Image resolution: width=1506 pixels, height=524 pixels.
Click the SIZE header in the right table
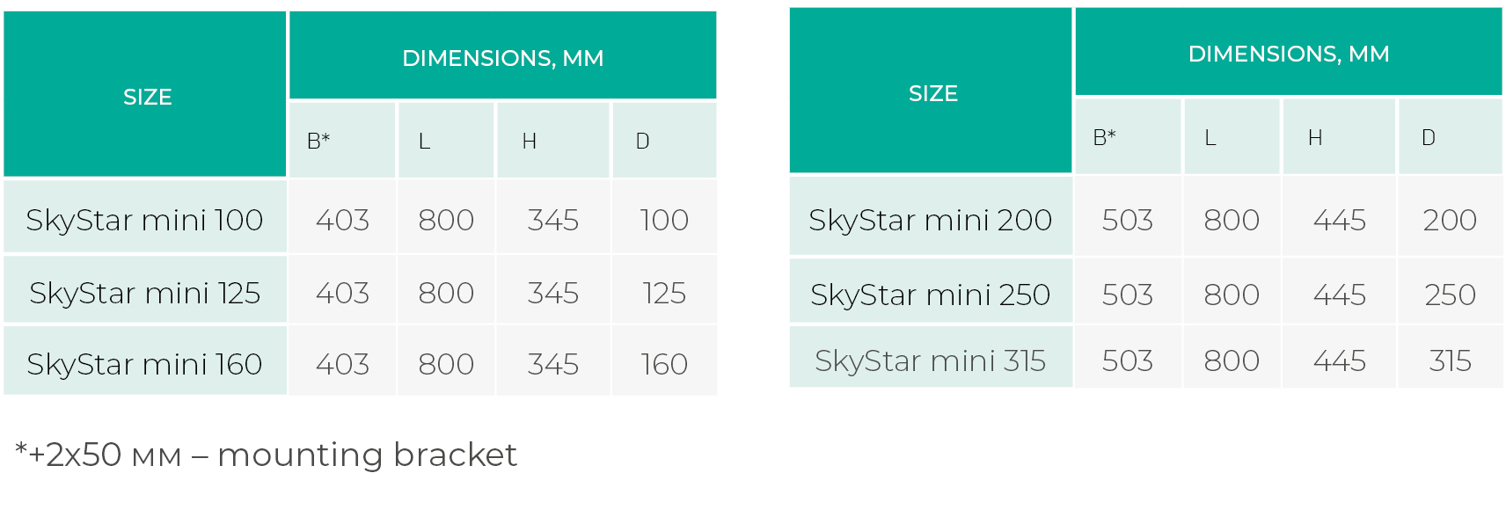[932, 93]
